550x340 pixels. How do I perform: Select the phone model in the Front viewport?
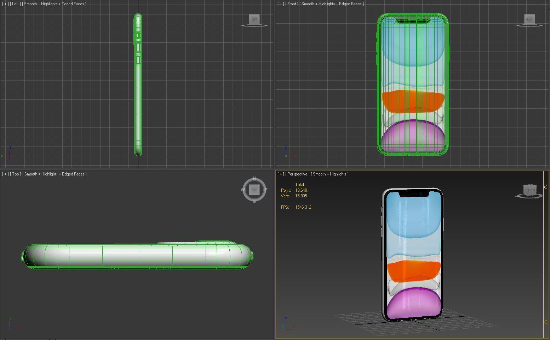[413, 85]
